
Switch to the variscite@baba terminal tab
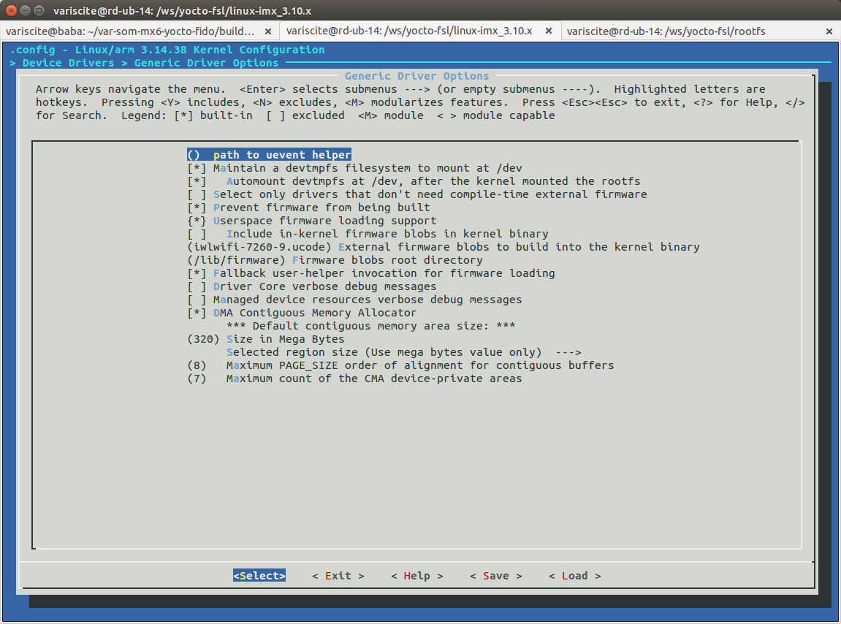130,31
